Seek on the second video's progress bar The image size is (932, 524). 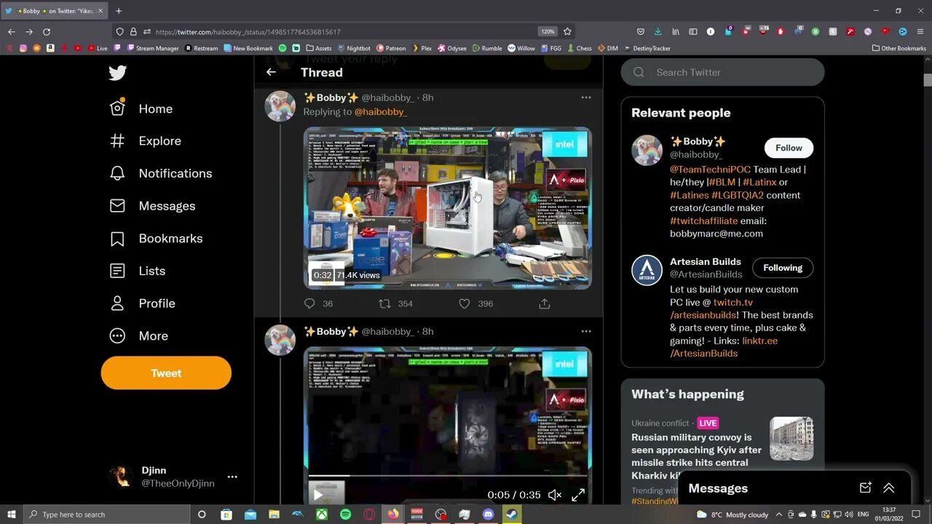click(448, 476)
